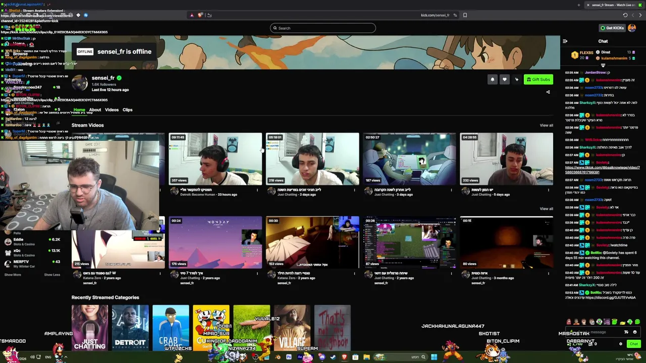Image resolution: width=646 pixels, height=363 pixels.
Task: Open the user profile avatar menu
Action: point(632,28)
